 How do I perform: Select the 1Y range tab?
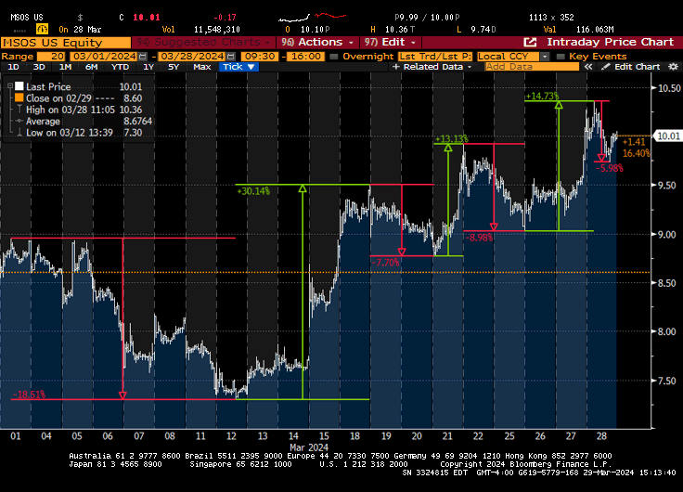pos(148,67)
